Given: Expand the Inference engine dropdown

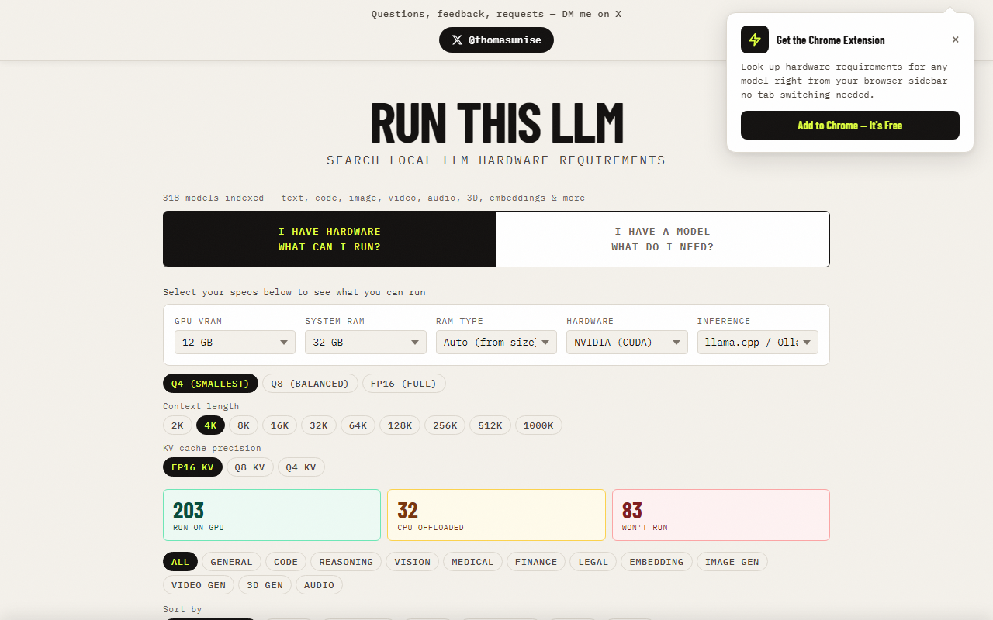Looking at the screenshot, I should 758,342.
